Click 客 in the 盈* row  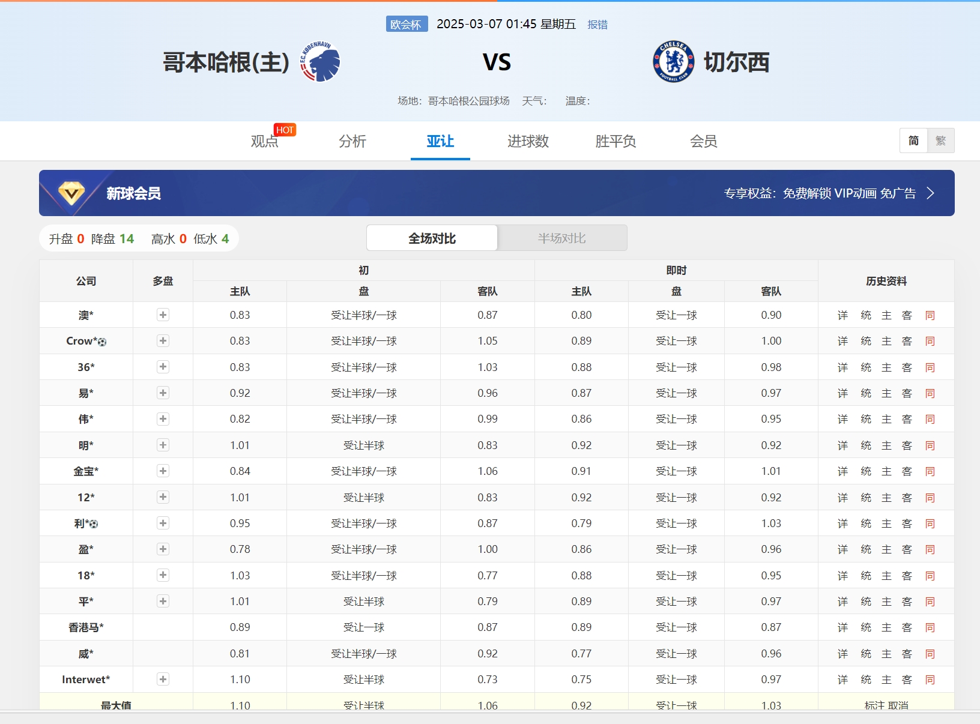point(907,549)
